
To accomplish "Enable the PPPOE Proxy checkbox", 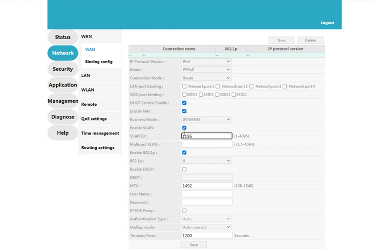I will [184, 211].
